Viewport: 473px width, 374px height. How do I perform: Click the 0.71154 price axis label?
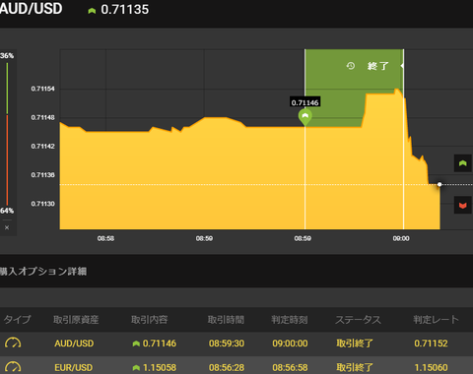42,89
